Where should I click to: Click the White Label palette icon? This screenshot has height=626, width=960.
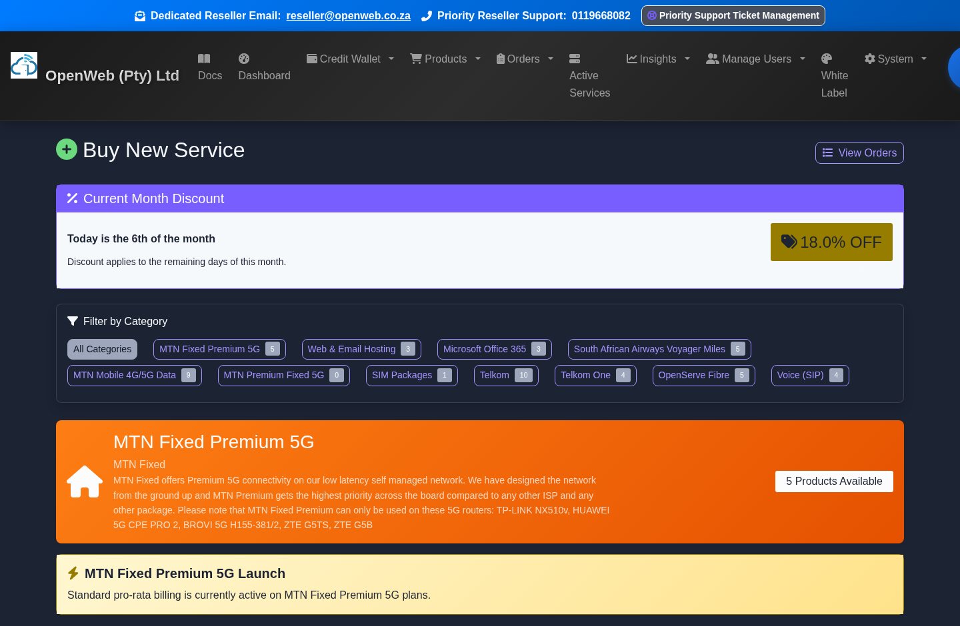827,59
